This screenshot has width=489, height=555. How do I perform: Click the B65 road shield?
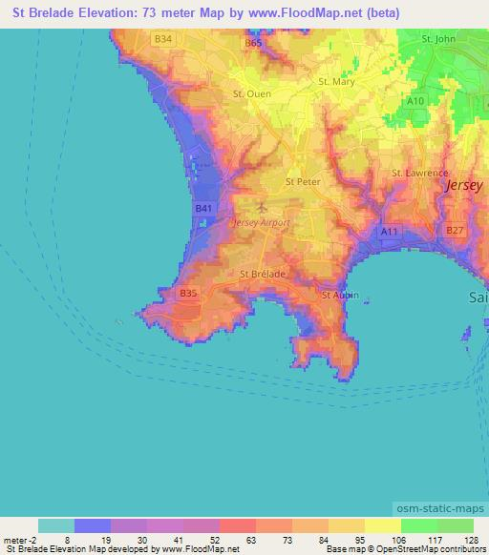(x=253, y=43)
